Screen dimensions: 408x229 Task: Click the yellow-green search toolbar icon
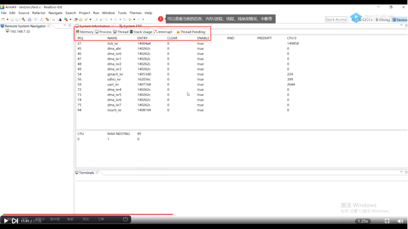click(66, 19)
